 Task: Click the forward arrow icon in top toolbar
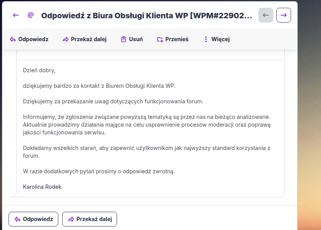click(x=65, y=39)
